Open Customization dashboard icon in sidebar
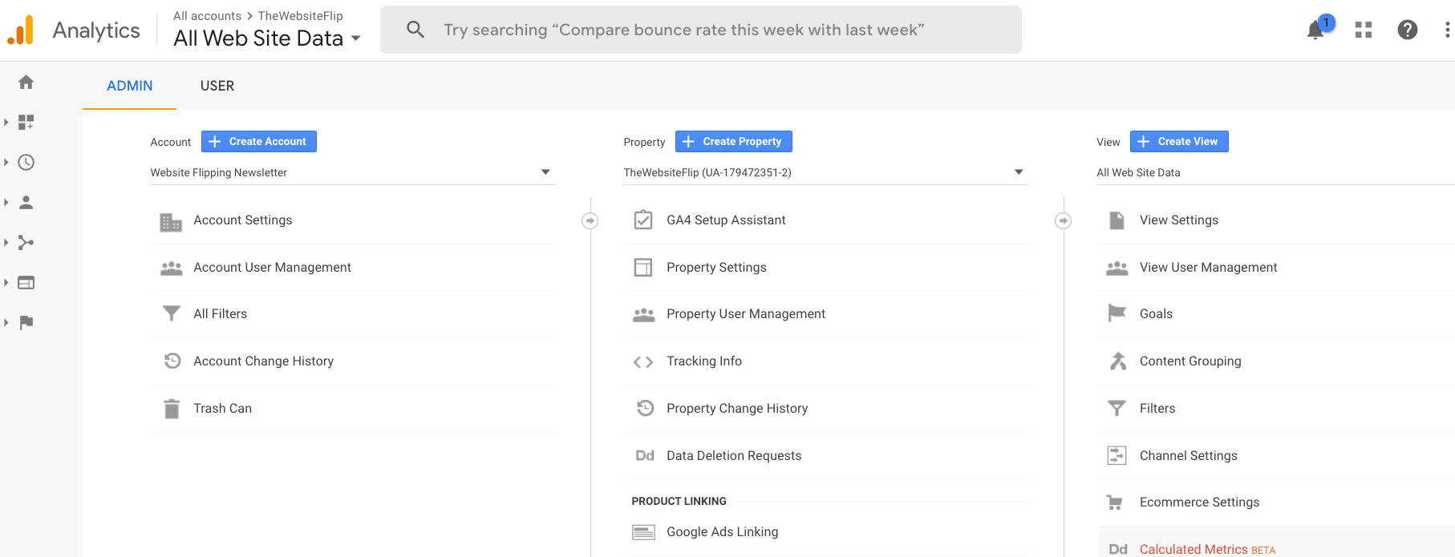This screenshot has width=1455, height=557. click(26, 122)
